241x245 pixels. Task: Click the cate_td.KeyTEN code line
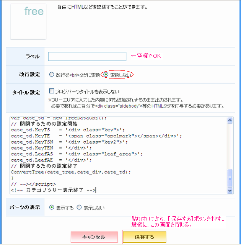[51, 148]
